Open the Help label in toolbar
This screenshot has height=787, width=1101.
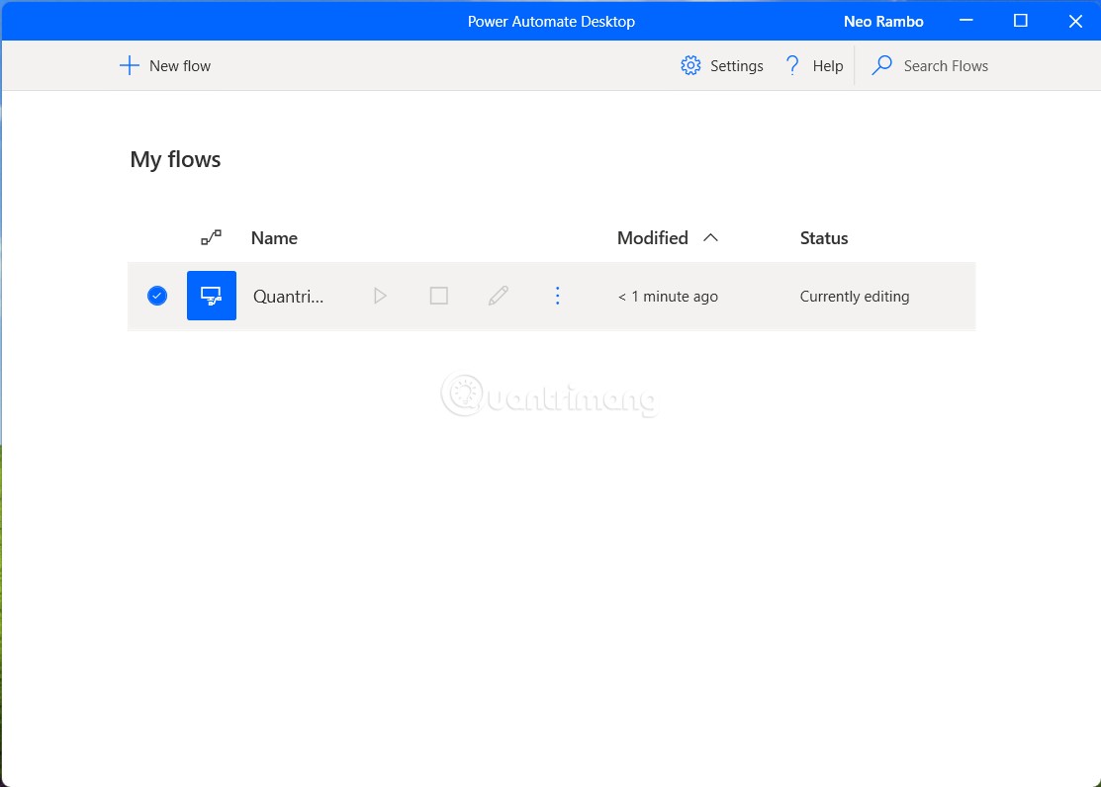pyautogui.click(x=828, y=66)
